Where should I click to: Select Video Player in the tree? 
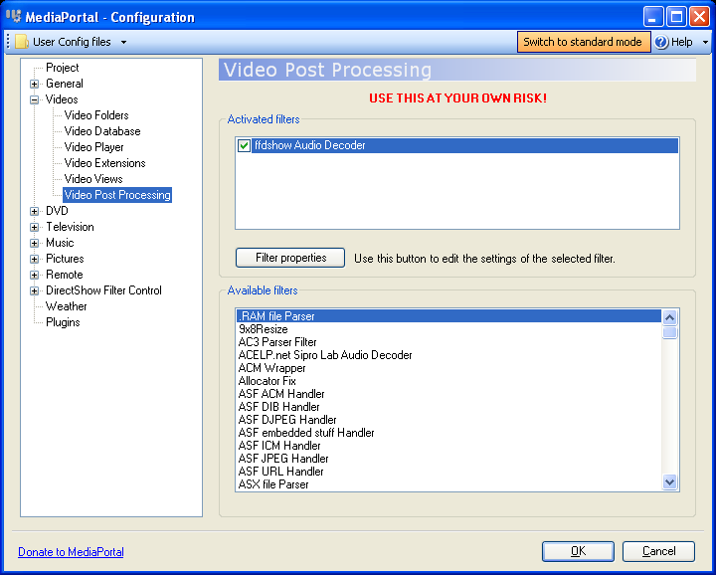[94, 147]
